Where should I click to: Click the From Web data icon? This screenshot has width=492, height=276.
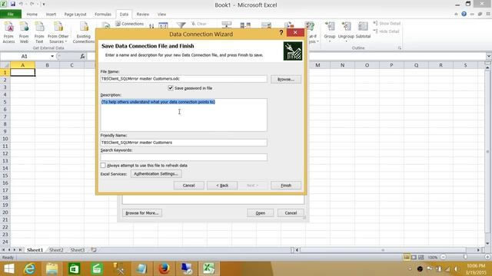click(x=24, y=32)
